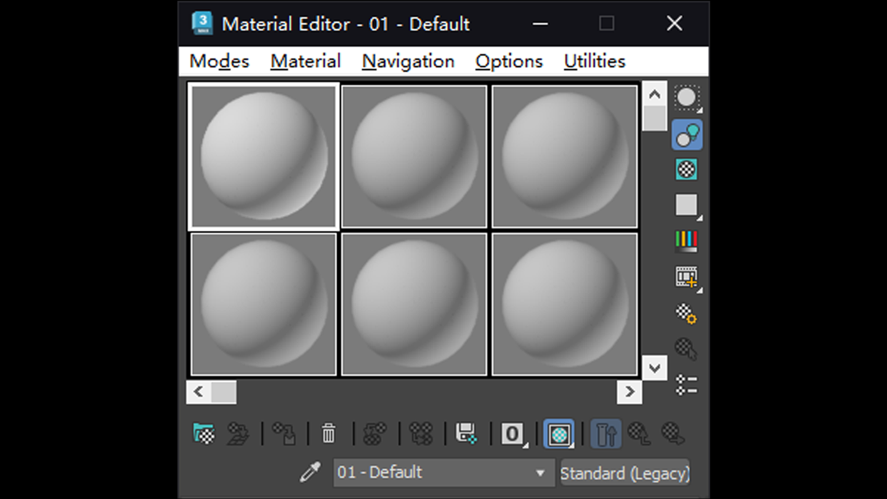Click the Assign Material to Selection icon
Screen dimensions: 887x499
pos(283,433)
